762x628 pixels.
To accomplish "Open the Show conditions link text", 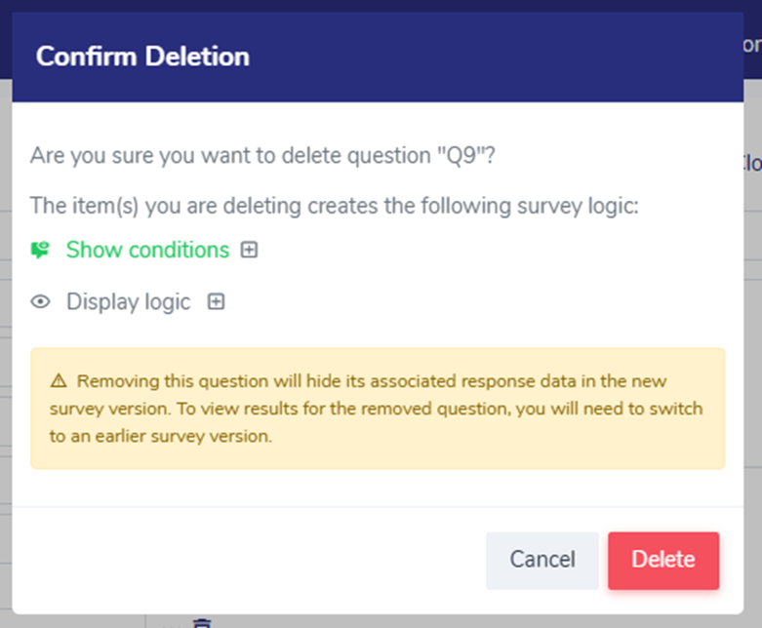I will (x=147, y=250).
